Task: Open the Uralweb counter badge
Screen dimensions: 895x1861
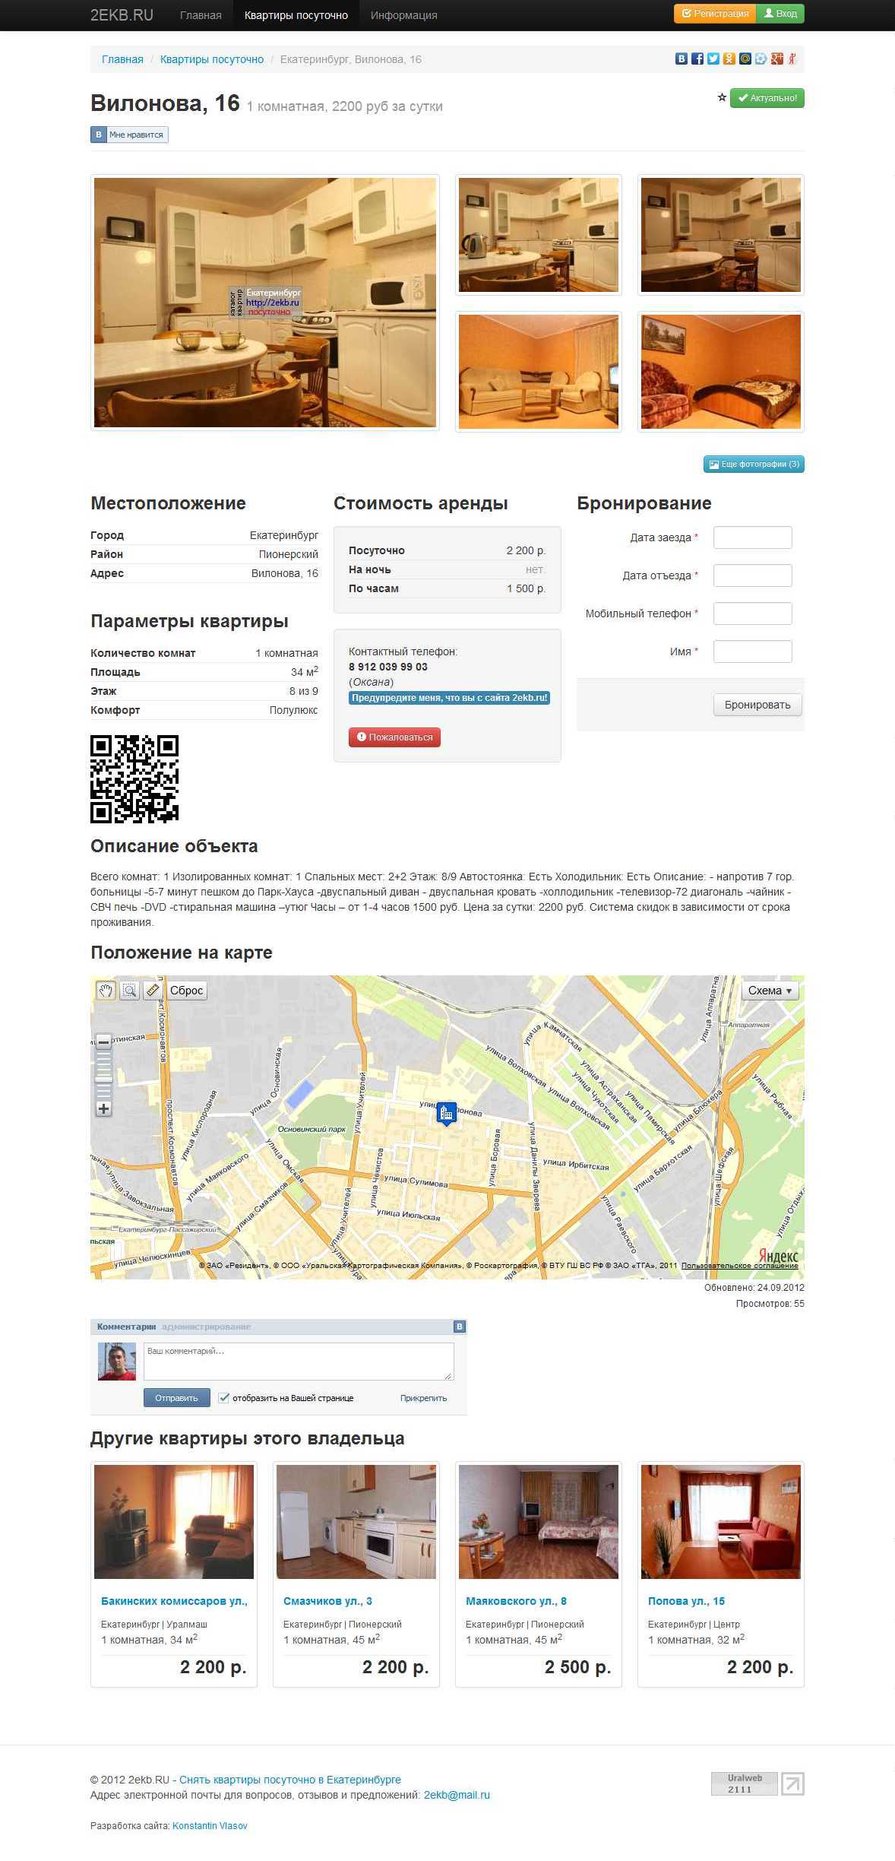Action: pyautogui.click(x=745, y=1783)
